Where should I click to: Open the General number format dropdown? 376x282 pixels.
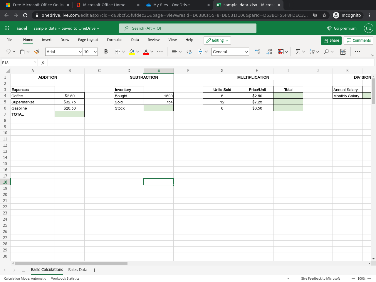[230, 52]
